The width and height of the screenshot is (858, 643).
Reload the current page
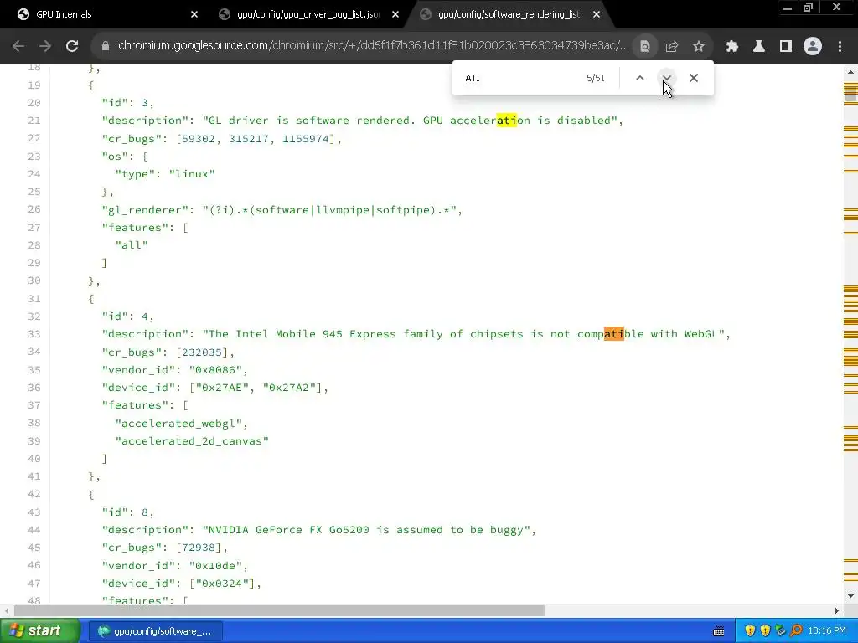(72, 47)
